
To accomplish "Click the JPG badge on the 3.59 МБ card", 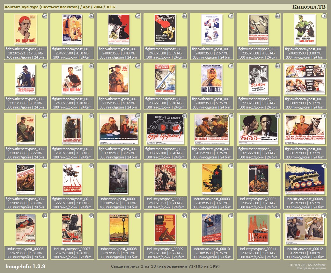I will coord(184,16).
